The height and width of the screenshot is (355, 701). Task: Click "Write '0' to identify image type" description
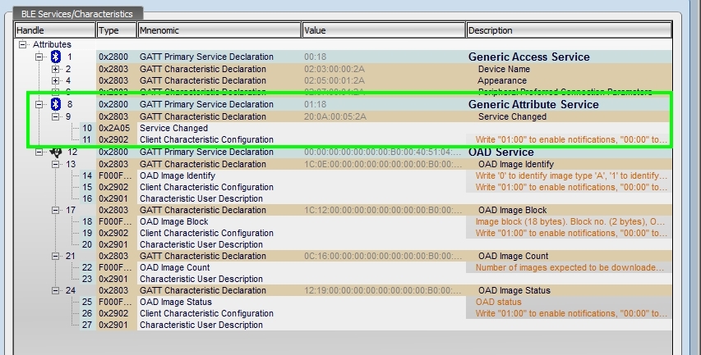pyautogui.click(x=571, y=175)
